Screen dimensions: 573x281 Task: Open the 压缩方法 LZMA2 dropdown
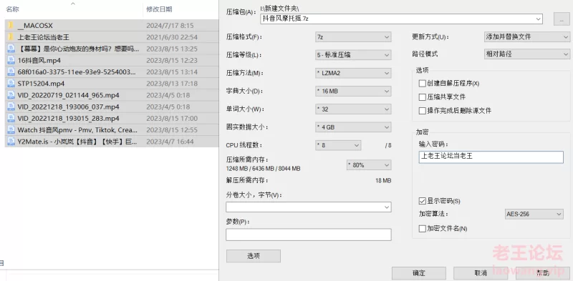[353, 74]
